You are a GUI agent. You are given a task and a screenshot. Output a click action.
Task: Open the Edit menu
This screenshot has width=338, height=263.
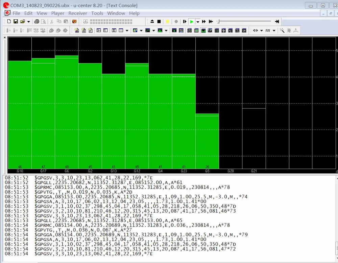[x=28, y=13]
